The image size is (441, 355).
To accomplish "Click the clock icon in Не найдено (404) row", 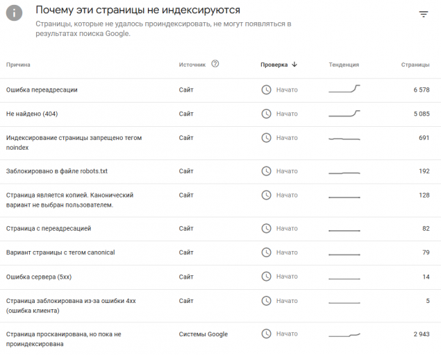I will click(266, 114).
